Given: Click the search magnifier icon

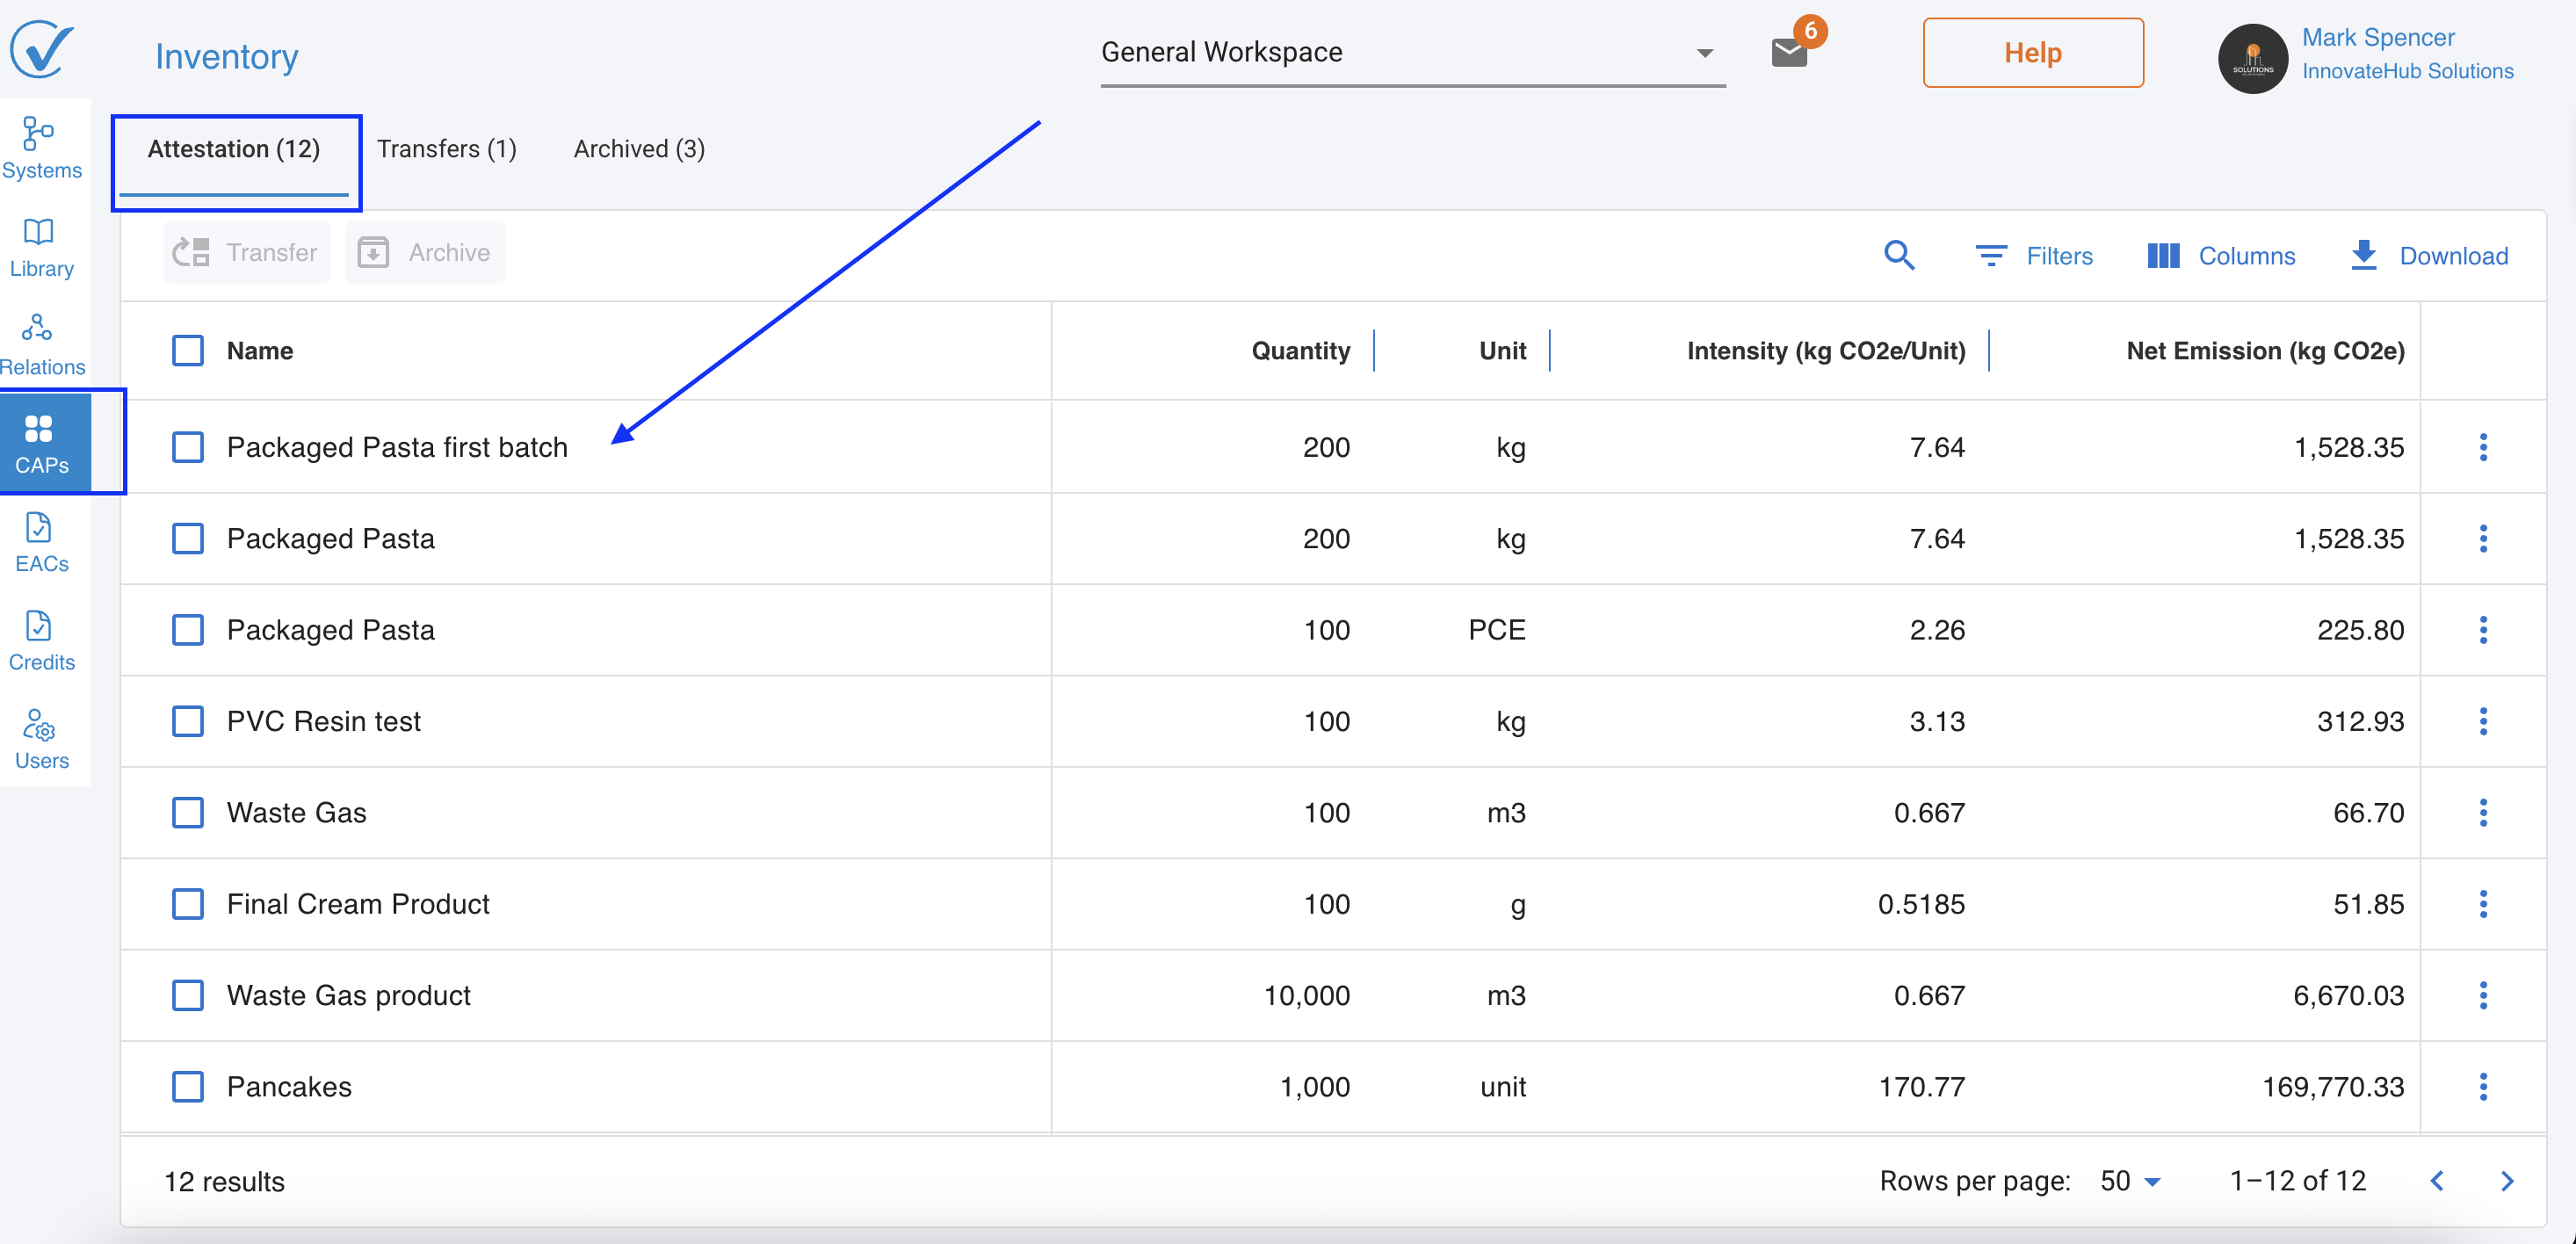Looking at the screenshot, I should tap(1898, 256).
